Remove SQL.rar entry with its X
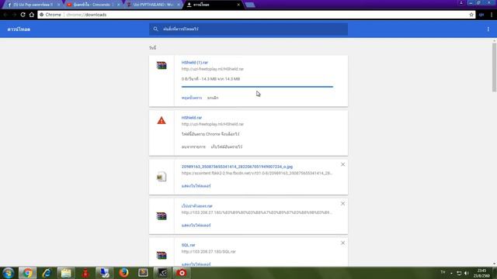The width and height of the screenshot is (497, 279). point(342,243)
